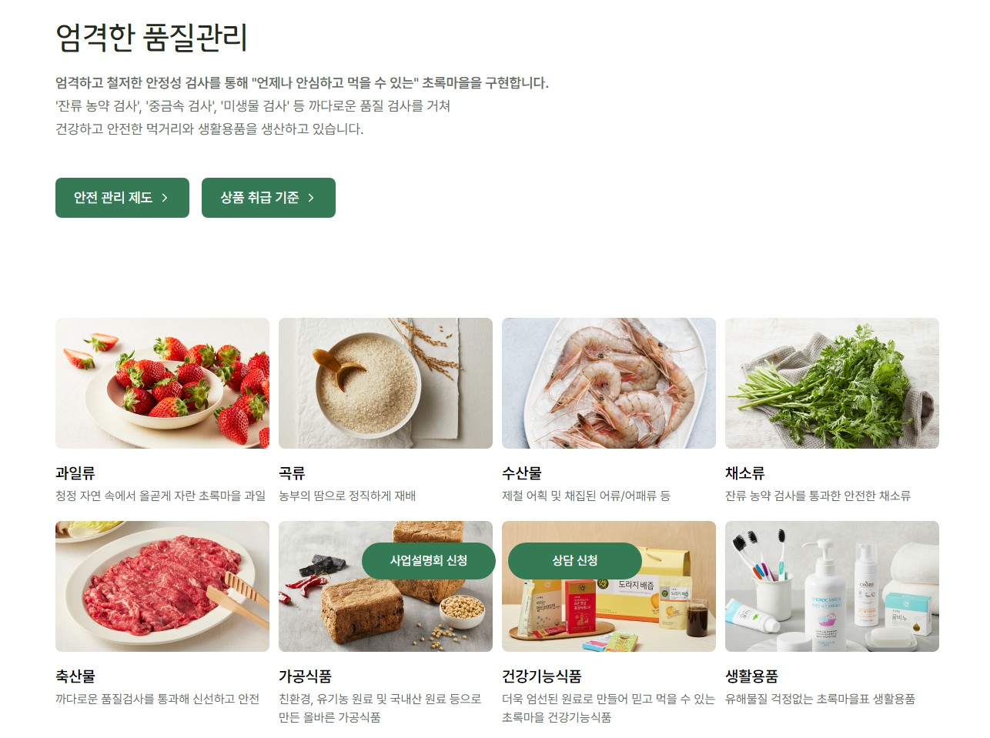
Task: Click the 과일류 category title
Action: 75,473
